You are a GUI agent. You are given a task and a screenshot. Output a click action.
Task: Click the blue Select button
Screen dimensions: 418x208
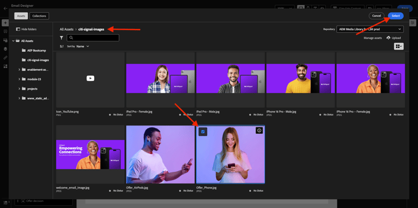point(396,16)
